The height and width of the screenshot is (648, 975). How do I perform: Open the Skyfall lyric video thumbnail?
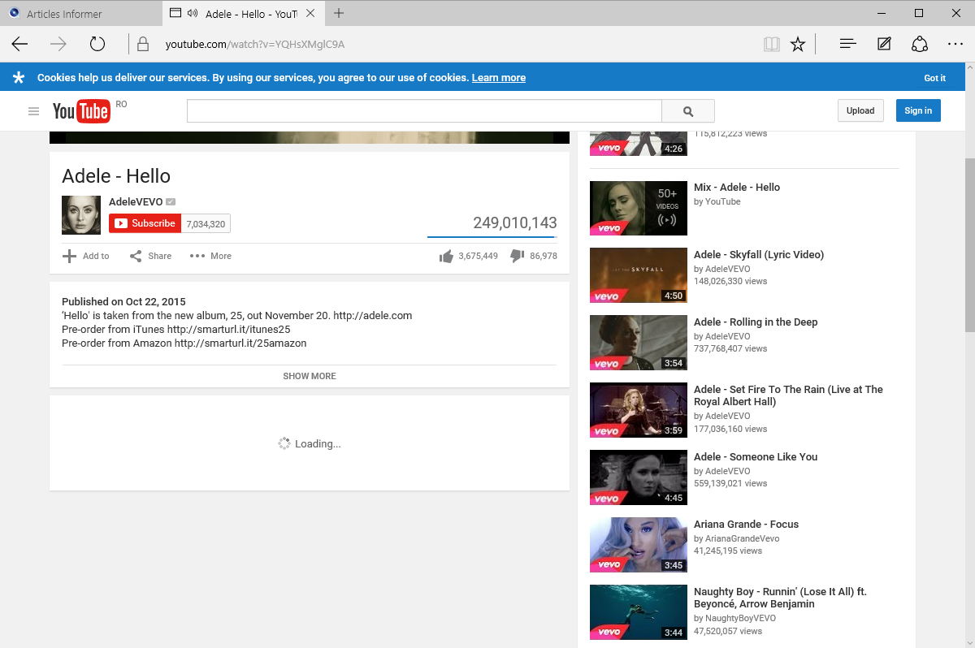(639, 275)
